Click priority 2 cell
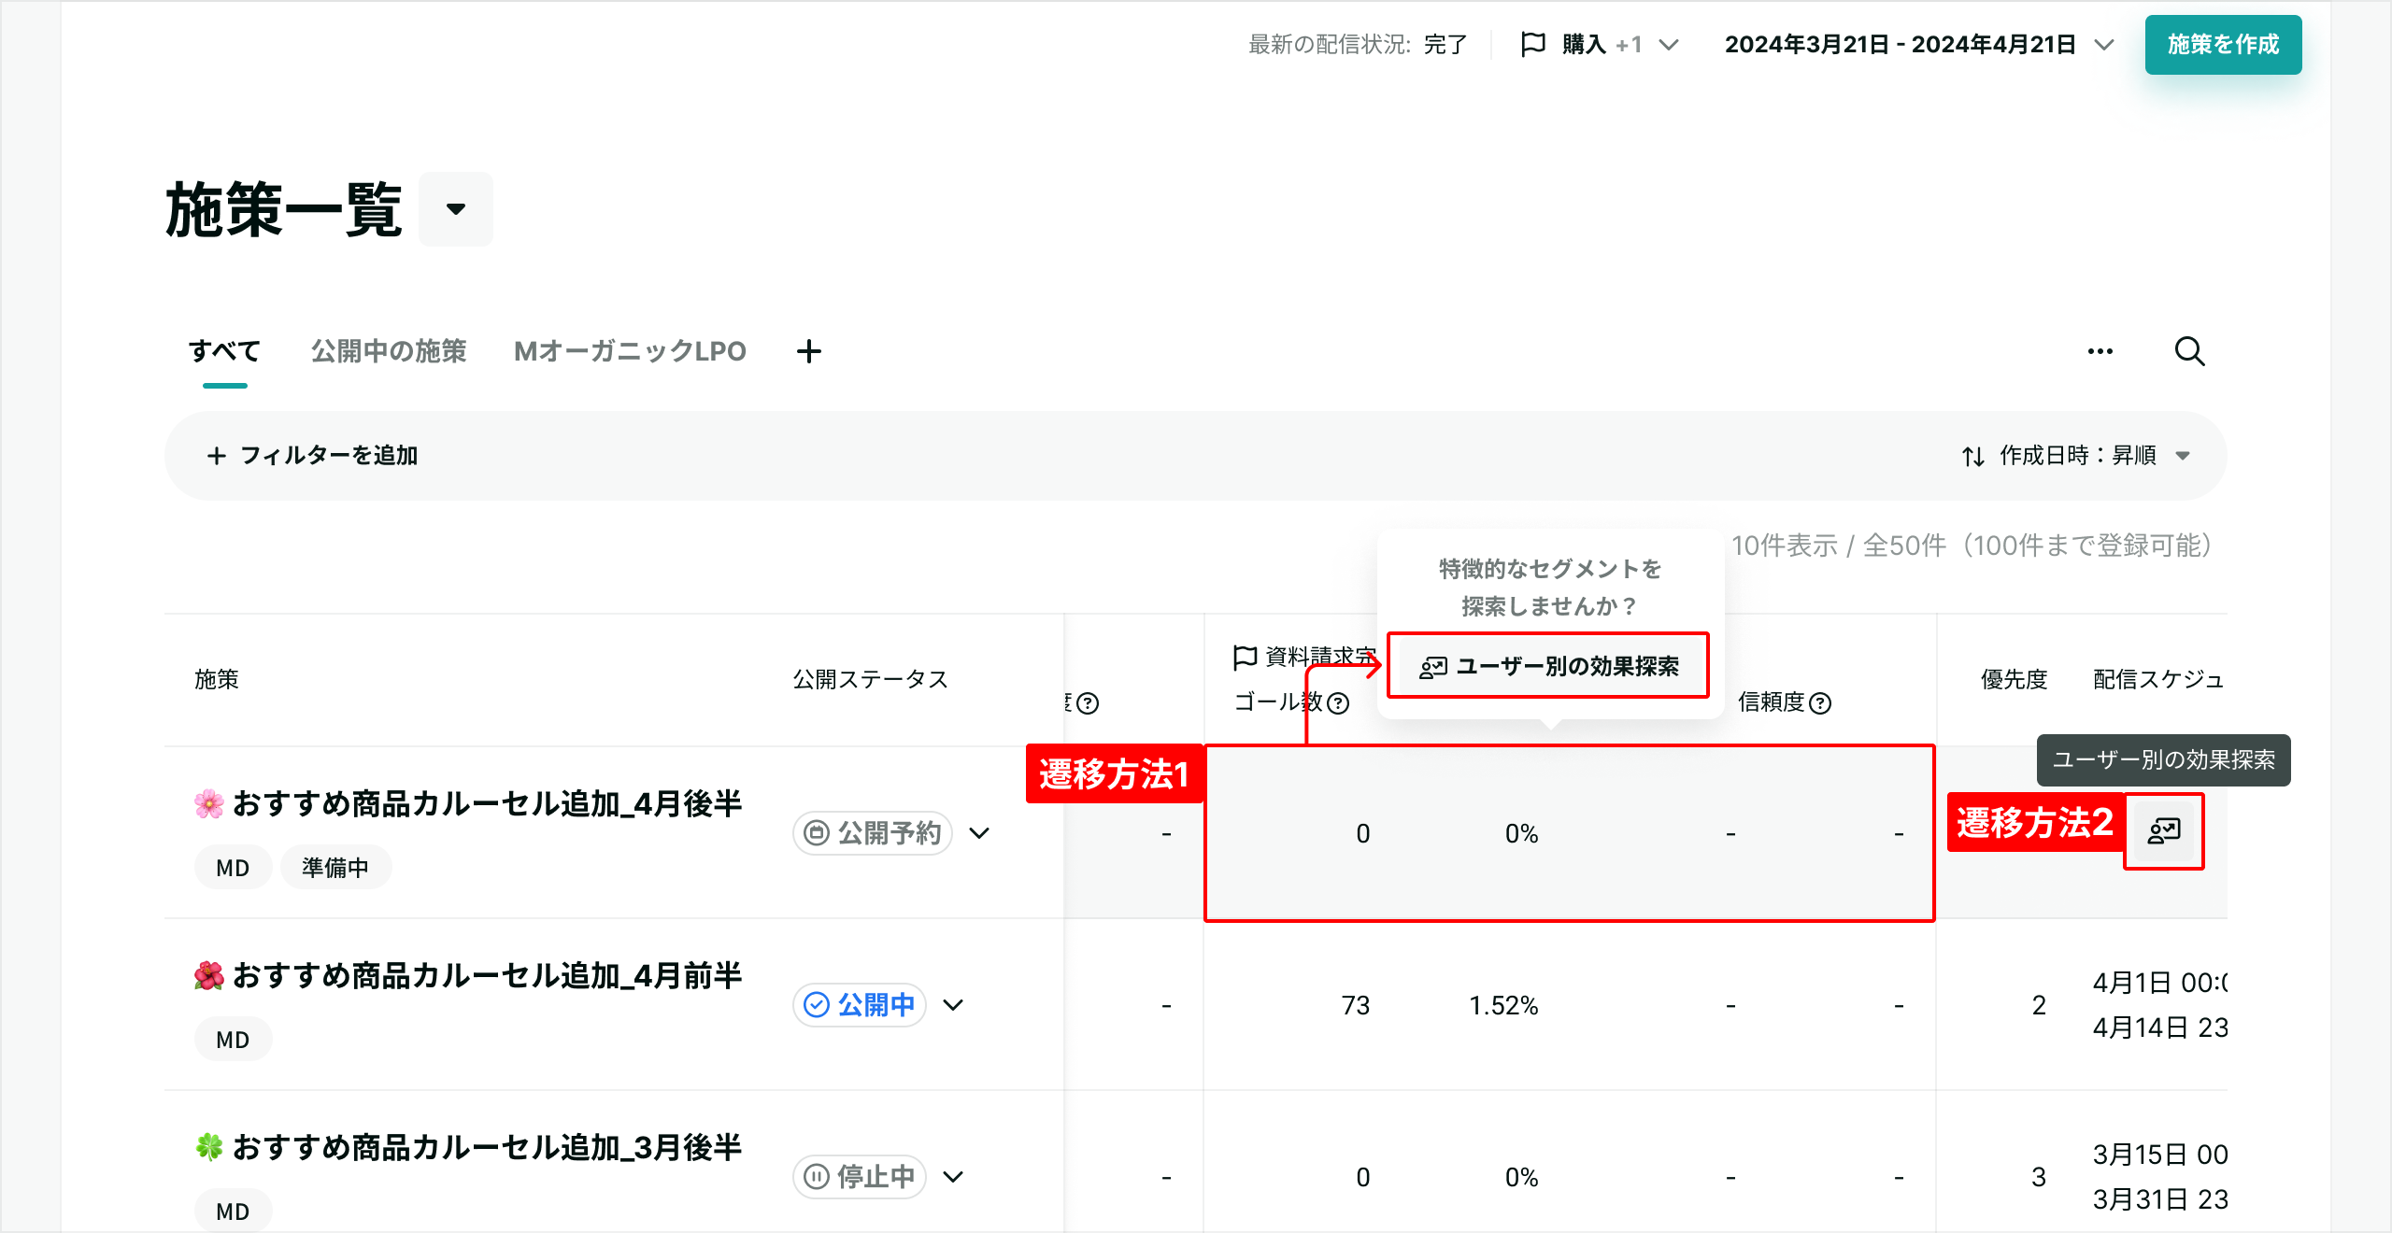This screenshot has height=1233, width=2392. 2039,1005
